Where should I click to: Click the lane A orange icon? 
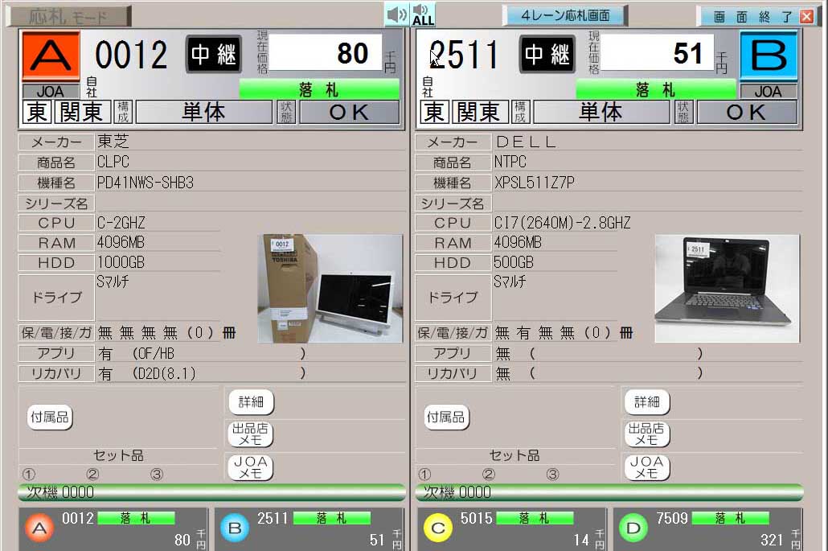pyautogui.click(x=51, y=56)
